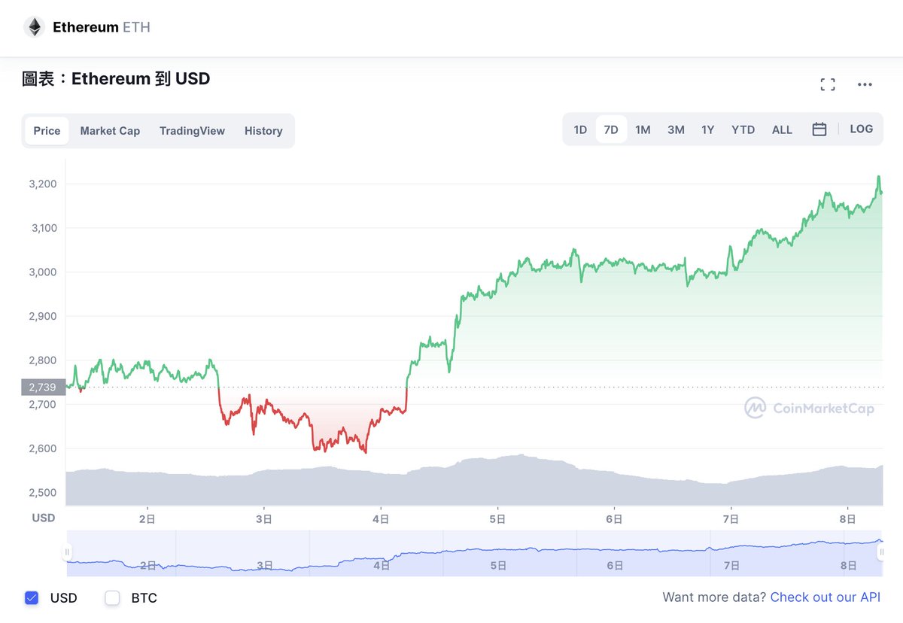903x623 pixels.
Task: Expand the chart using the fullscreen icon
Action: coord(828,84)
